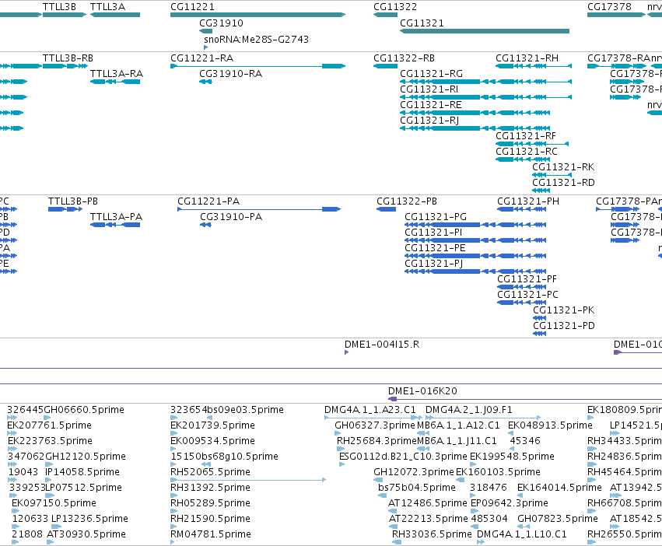
Task: Open EST EK097150.5prime
Action: (54, 503)
